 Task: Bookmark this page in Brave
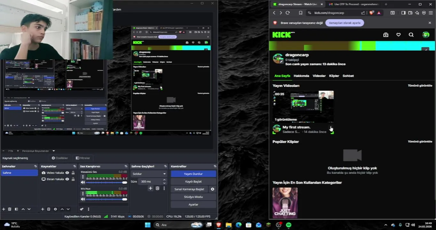[x=300, y=13]
